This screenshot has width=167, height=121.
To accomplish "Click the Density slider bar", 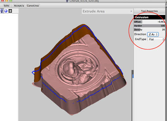I will pyautogui.click(x=149, y=30).
